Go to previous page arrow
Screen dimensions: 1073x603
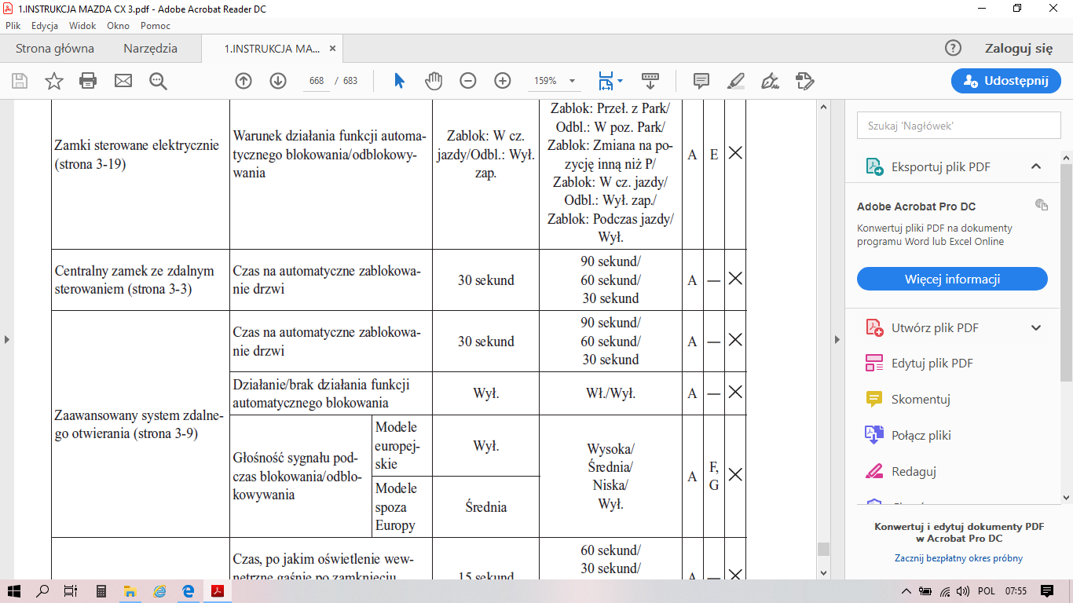[244, 81]
